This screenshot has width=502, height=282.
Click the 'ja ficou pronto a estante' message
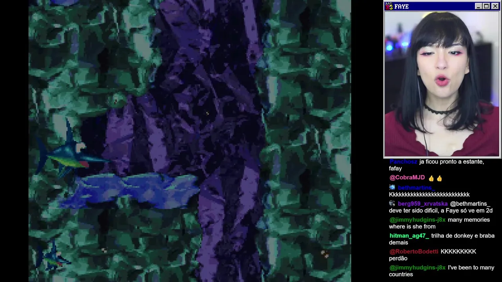pos(437,165)
